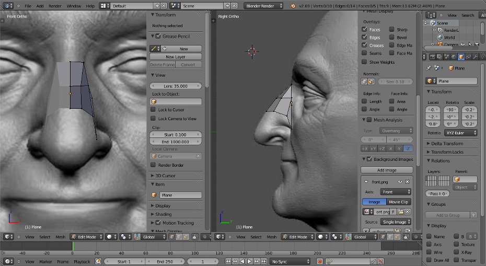Select the Object properties cube tab
The image size is (486, 266).
coord(461,57)
